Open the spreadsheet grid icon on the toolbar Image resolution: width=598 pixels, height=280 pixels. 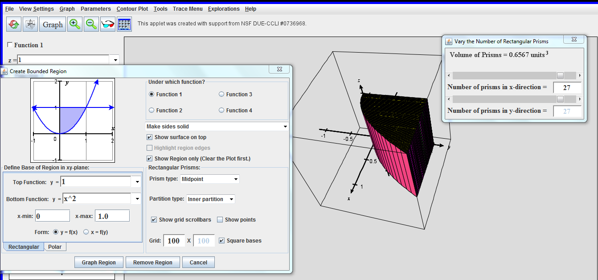(x=124, y=24)
